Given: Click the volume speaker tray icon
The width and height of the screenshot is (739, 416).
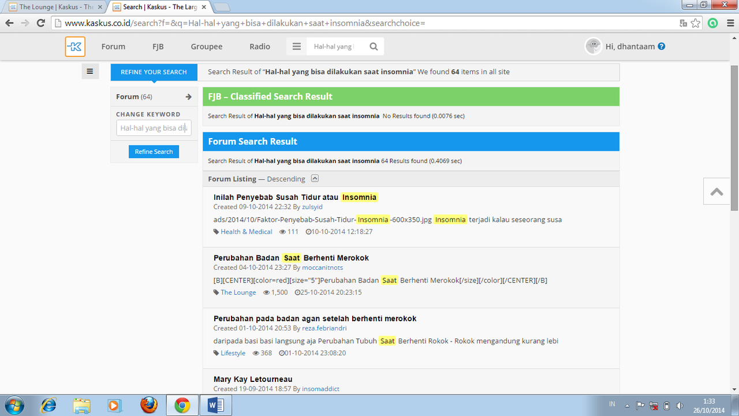Looking at the screenshot, I should pos(680,406).
